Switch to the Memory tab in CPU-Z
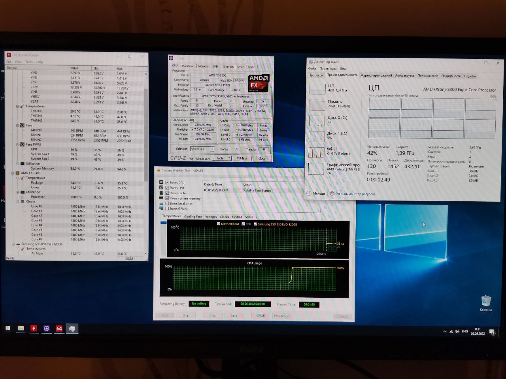 pyautogui.click(x=203, y=66)
